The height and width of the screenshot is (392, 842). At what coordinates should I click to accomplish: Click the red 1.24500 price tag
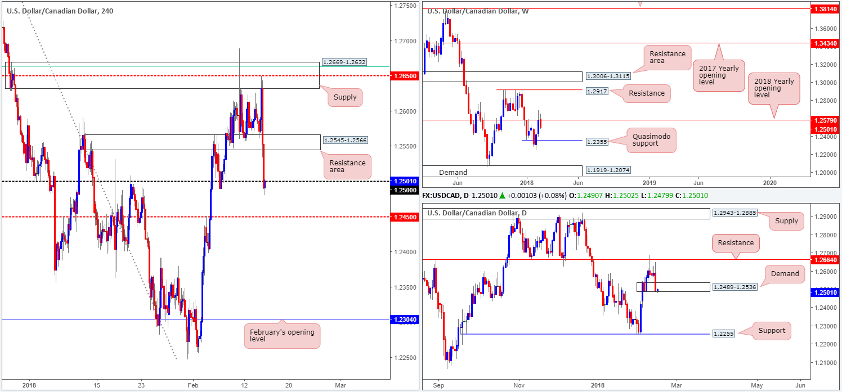[x=405, y=217]
